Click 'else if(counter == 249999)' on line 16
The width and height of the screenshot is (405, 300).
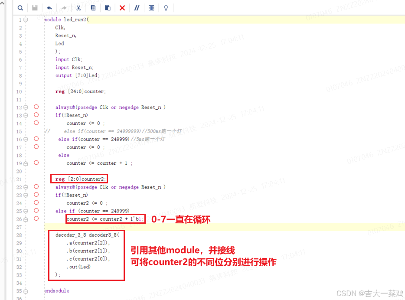(x=94, y=140)
